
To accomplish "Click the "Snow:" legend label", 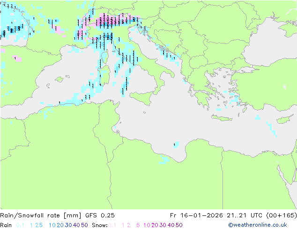I will click(x=100, y=225).
